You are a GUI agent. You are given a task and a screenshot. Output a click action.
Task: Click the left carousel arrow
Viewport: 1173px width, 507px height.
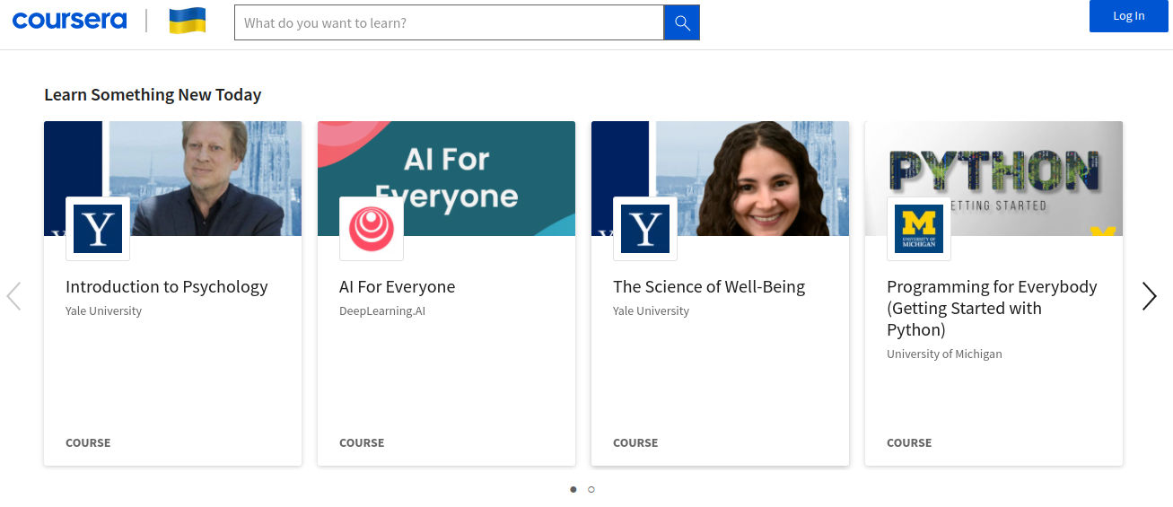[13, 296]
